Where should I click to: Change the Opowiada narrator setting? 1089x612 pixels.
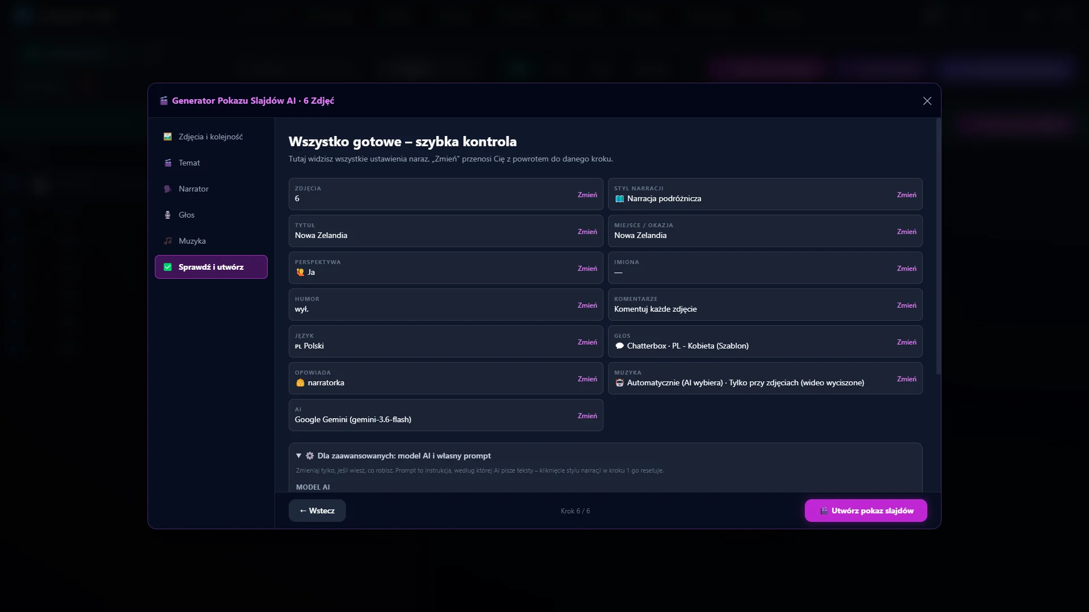[587, 379]
